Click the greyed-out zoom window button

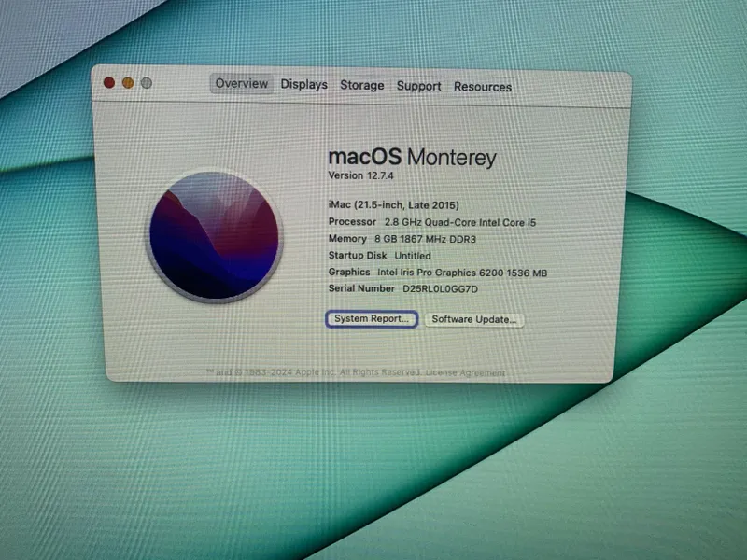[x=147, y=83]
